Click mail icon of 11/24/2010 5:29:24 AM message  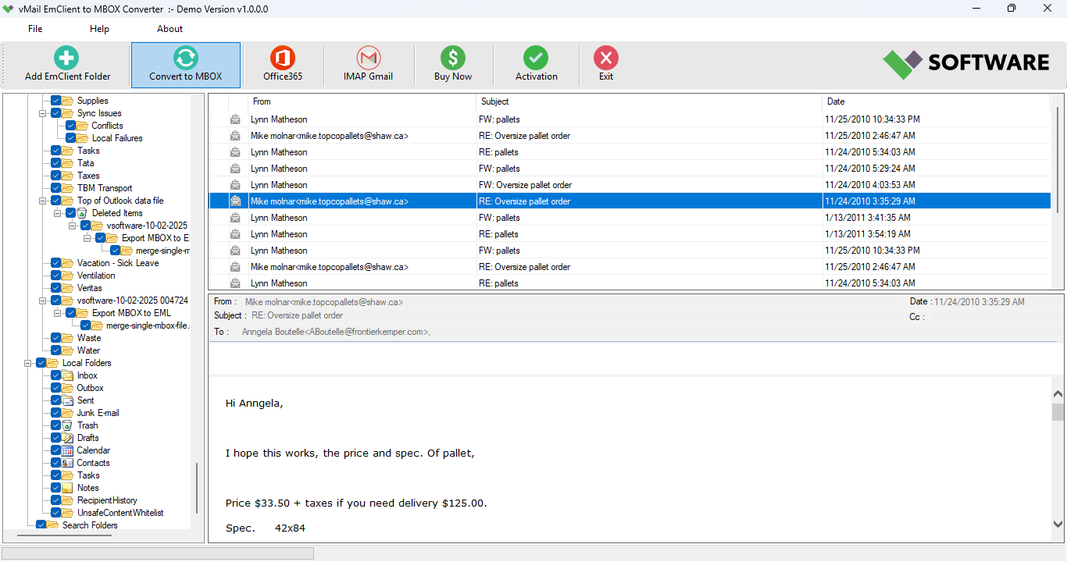(235, 169)
